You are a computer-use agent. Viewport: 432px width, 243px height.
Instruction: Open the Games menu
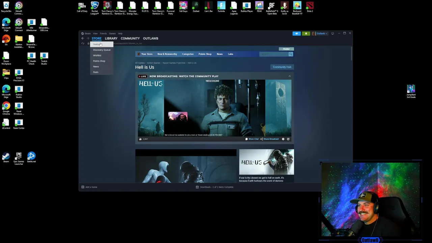(112, 33)
